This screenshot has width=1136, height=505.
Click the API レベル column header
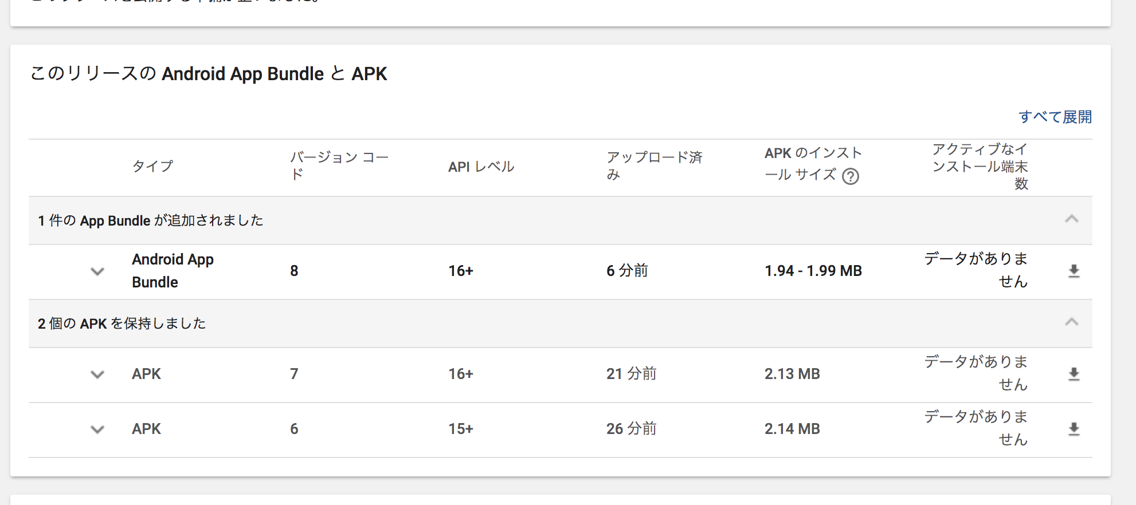pos(481,167)
